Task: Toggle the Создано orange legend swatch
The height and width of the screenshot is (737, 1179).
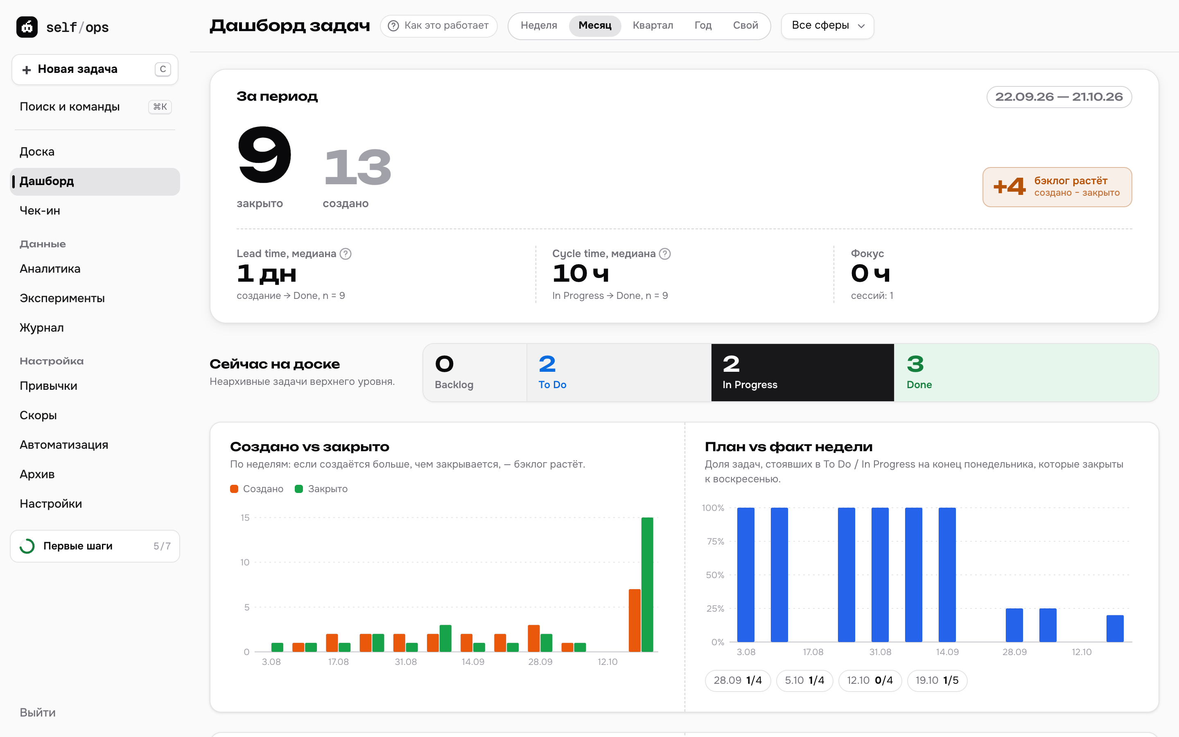Action: 234,488
